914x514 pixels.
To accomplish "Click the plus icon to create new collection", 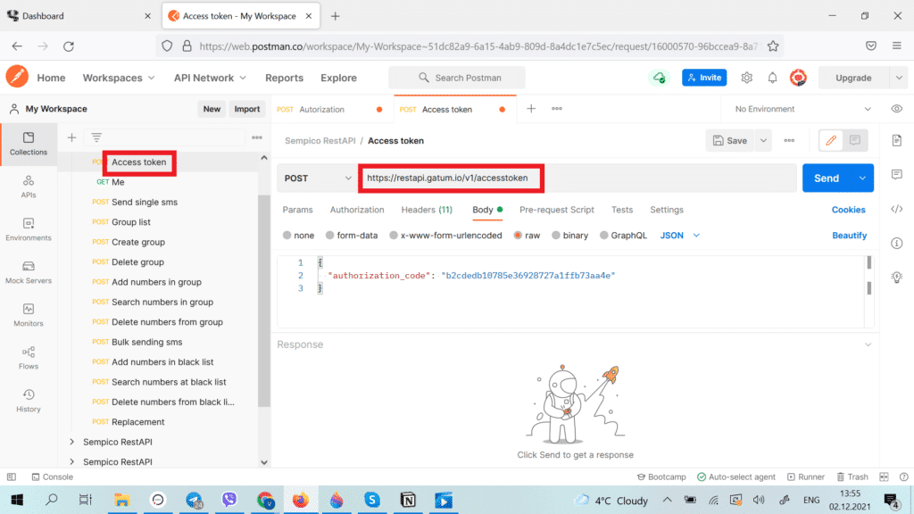I will pyautogui.click(x=71, y=137).
